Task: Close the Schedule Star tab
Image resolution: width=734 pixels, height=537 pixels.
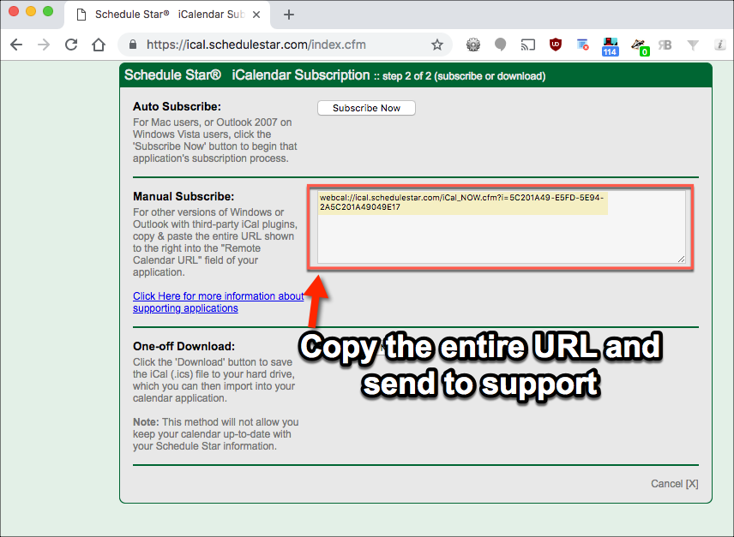Action: click(x=261, y=15)
